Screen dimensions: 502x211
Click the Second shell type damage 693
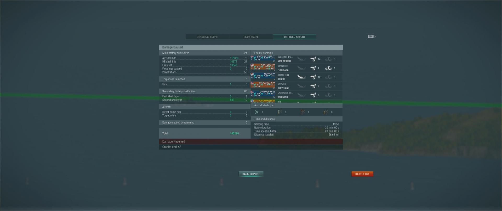pos(232,100)
